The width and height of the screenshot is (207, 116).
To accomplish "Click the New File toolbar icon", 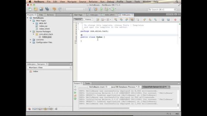I will coord(30,9).
